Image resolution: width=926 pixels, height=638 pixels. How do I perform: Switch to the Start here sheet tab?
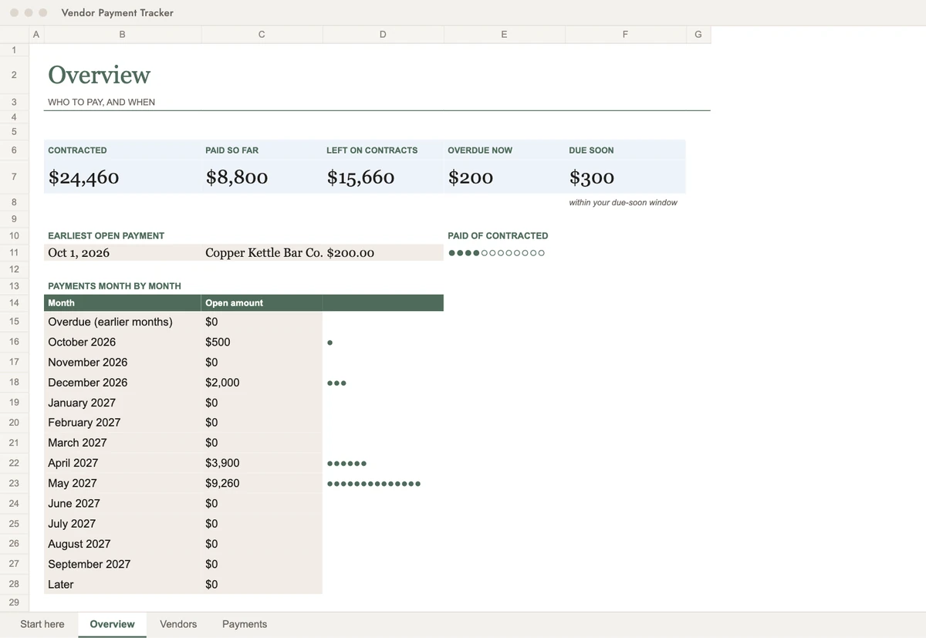click(42, 624)
